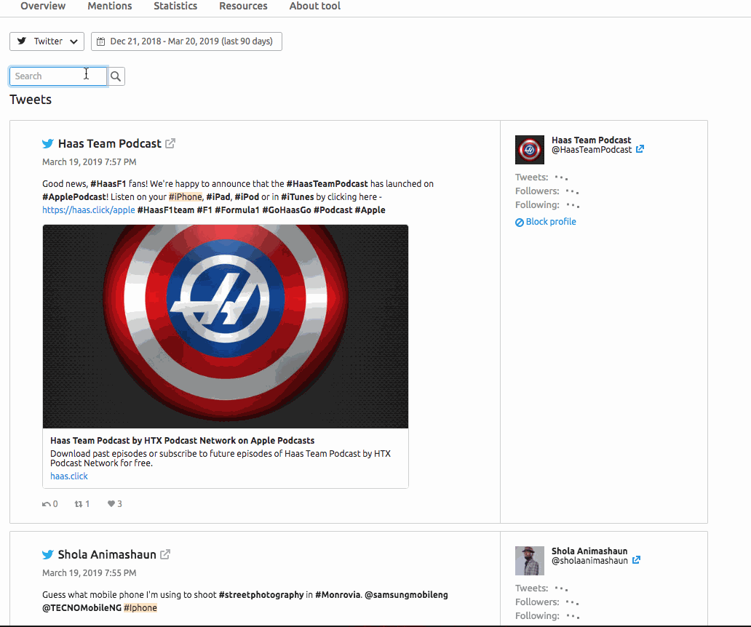Click the #HaasTeamPodcast hashtag
Image resolution: width=751 pixels, height=627 pixels.
pos(327,184)
